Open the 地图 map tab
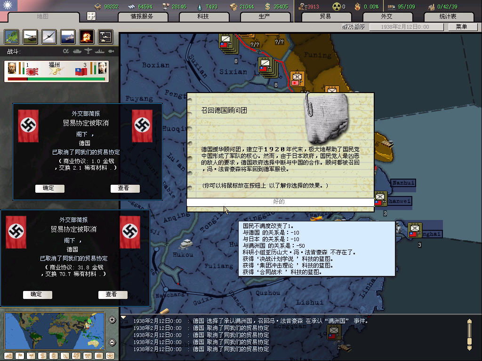The height and width of the screenshot is (361, 482). point(43,16)
